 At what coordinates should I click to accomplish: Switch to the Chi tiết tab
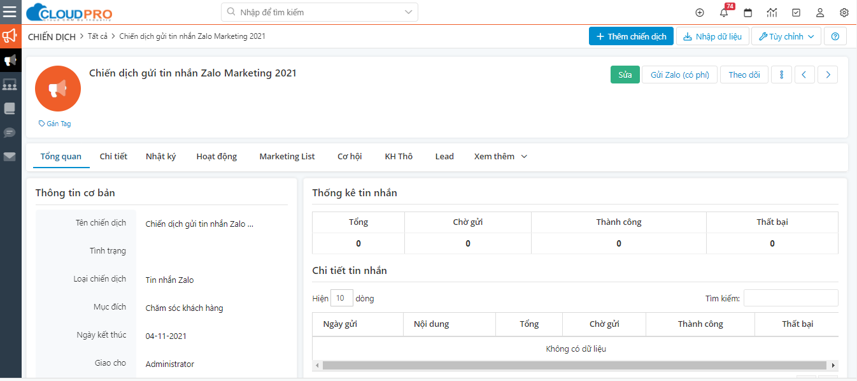coord(113,157)
